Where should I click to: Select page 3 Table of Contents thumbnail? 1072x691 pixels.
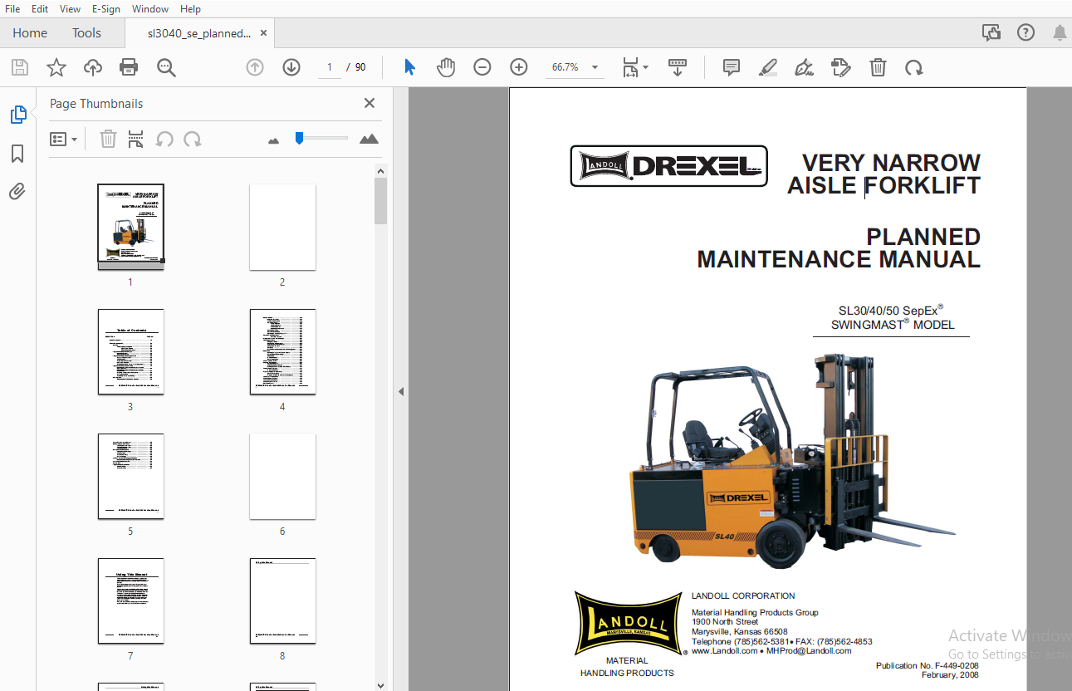pyautogui.click(x=131, y=351)
